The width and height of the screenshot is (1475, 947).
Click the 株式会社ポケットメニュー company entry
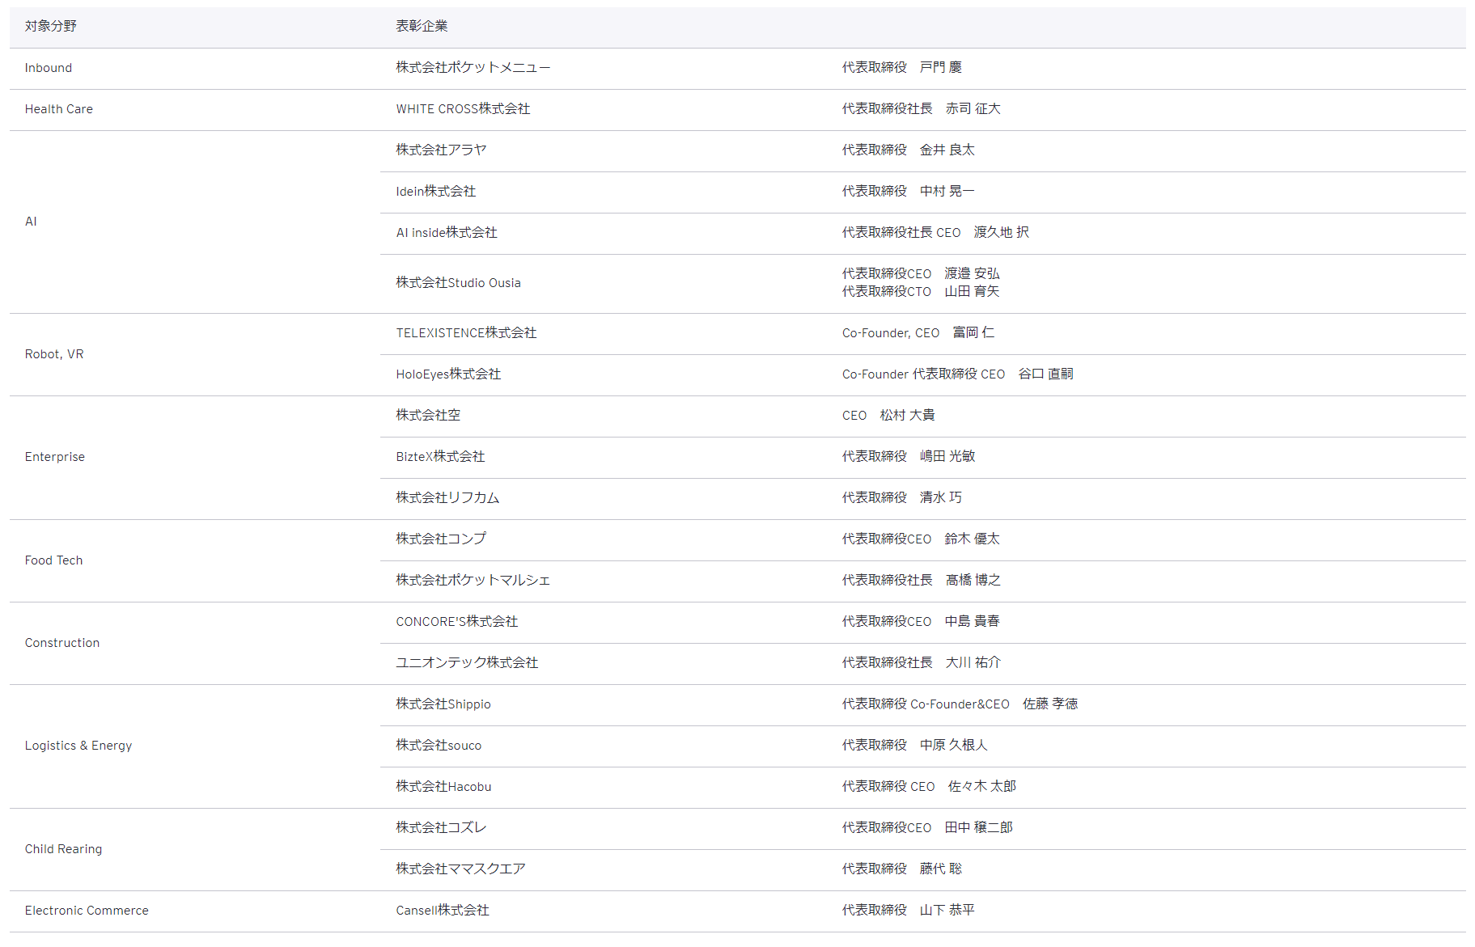[473, 68]
